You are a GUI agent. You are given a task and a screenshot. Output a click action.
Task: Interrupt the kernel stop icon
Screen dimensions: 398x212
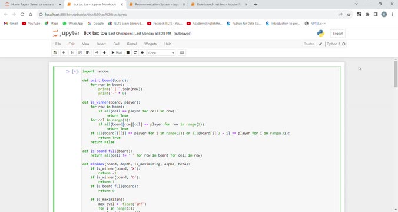click(128, 52)
